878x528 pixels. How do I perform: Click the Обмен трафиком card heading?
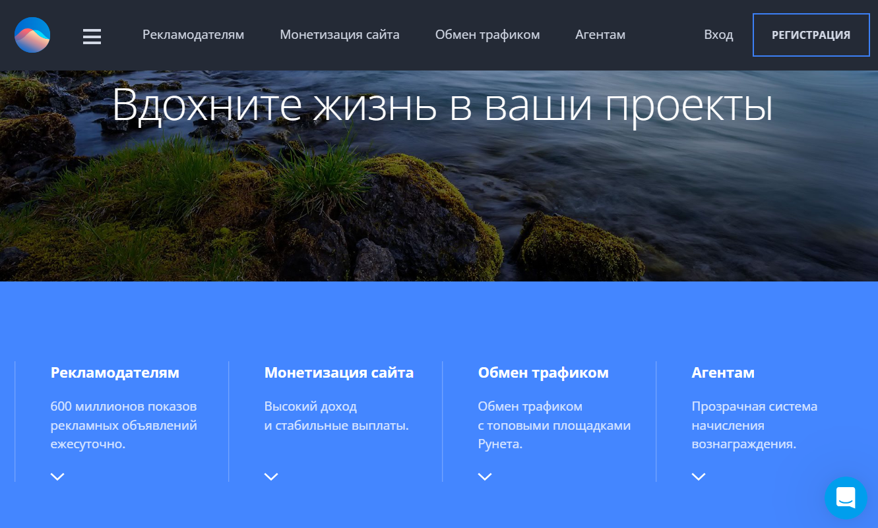point(544,373)
